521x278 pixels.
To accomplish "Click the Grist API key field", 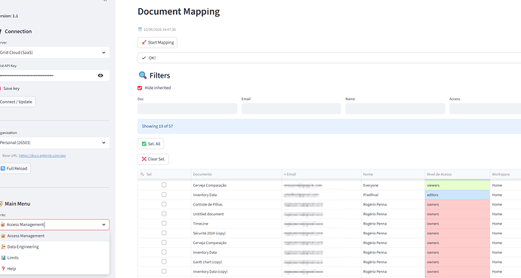I will tap(47, 75).
